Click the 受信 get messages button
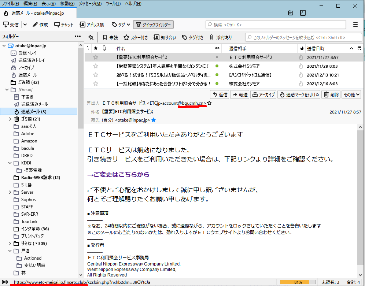Screen dimensions: 365x286 [x=11, y=25]
